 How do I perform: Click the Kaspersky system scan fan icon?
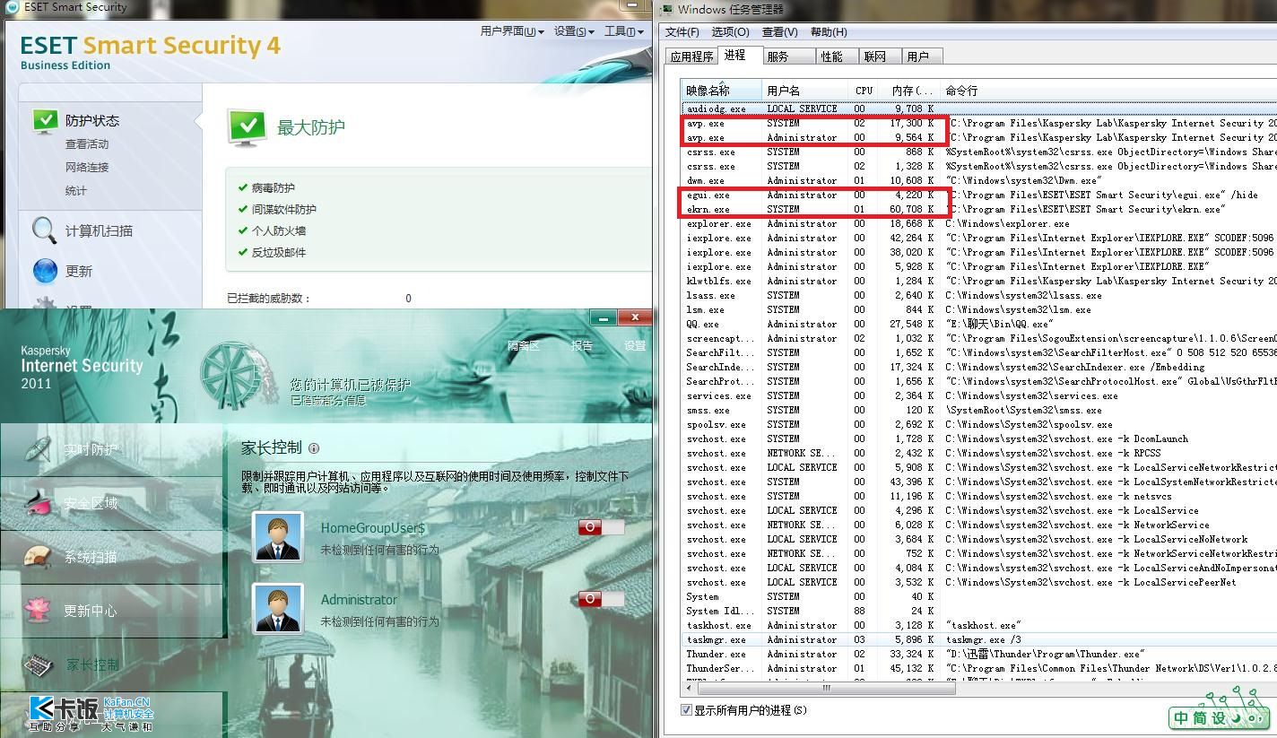38,557
